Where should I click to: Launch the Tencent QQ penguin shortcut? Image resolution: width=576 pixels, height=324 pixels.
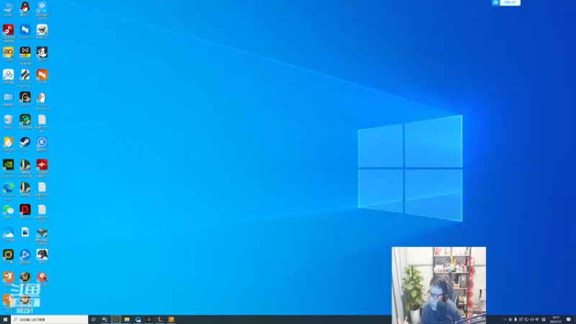25,7
